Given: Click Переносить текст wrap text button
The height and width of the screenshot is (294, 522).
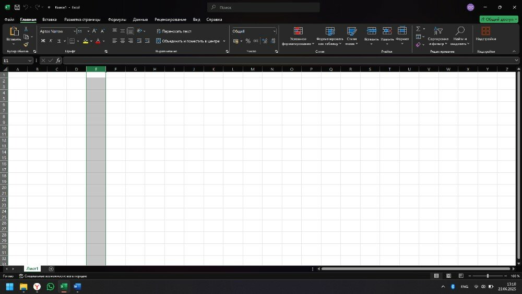Looking at the screenshot, I should tap(174, 31).
